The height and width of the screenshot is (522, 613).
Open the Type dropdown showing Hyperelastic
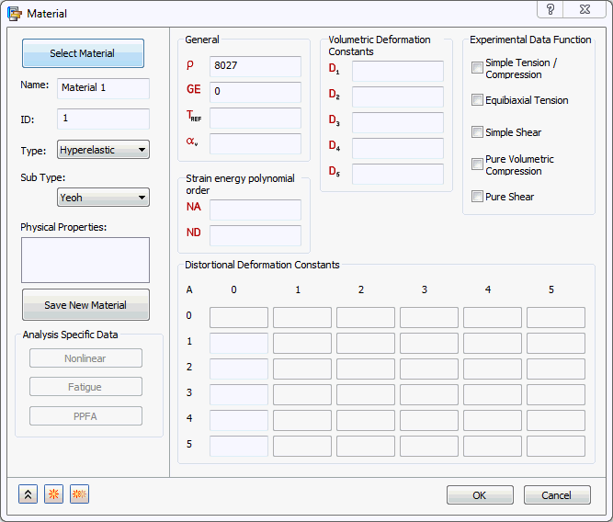coord(103,150)
